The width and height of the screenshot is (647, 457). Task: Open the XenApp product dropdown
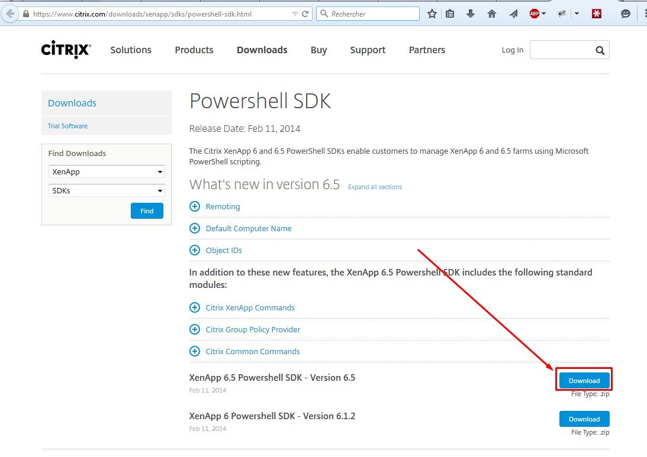pos(107,172)
